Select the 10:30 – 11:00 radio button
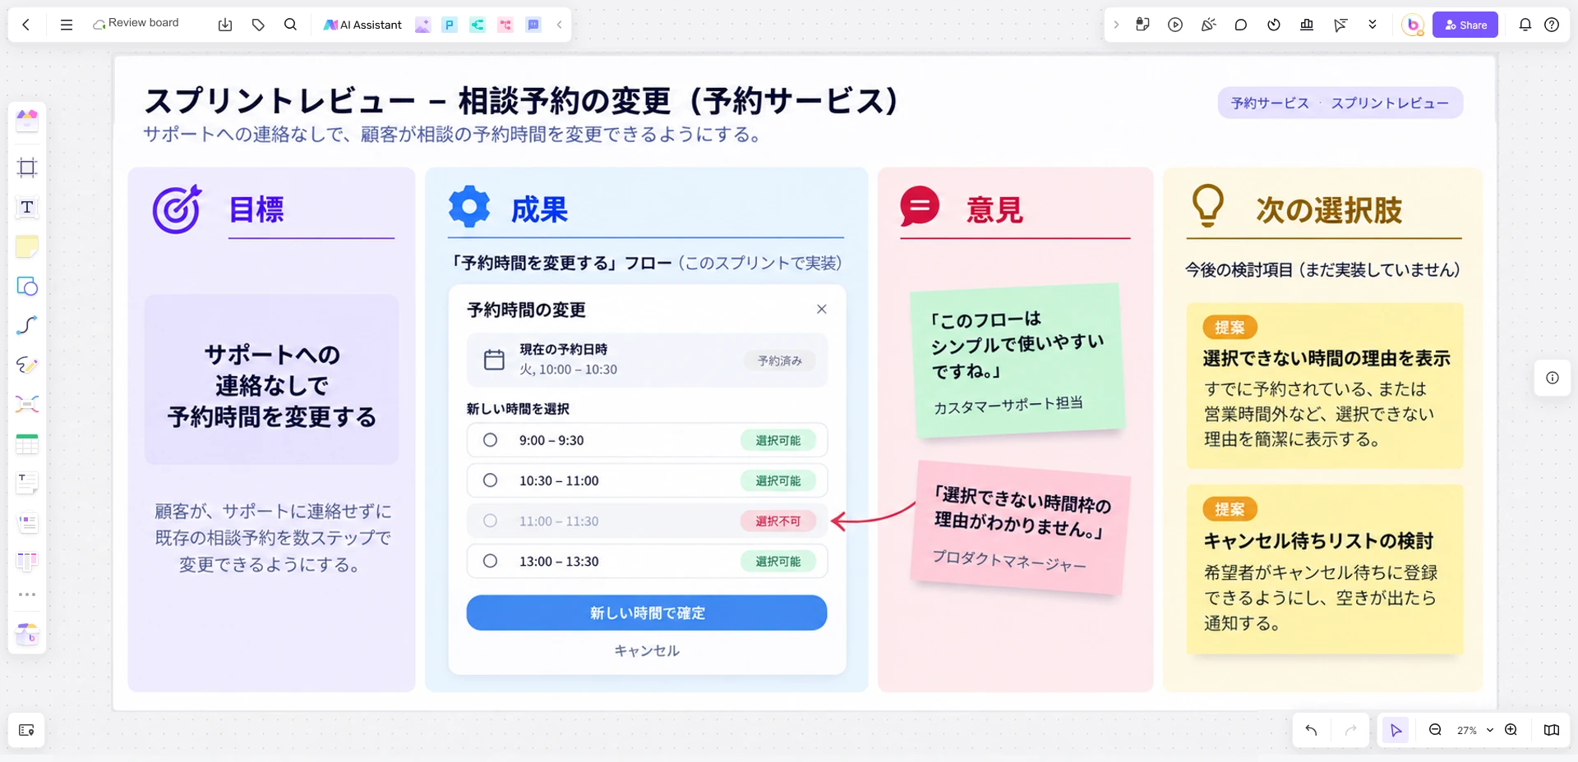This screenshot has width=1578, height=762. (x=490, y=480)
